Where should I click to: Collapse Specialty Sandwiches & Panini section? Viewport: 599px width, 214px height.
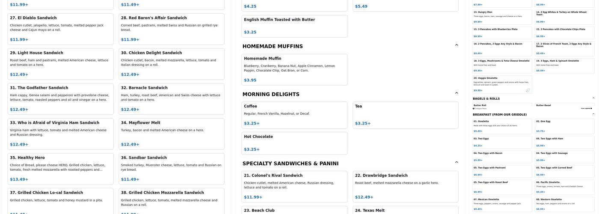pyautogui.click(x=457, y=162)
